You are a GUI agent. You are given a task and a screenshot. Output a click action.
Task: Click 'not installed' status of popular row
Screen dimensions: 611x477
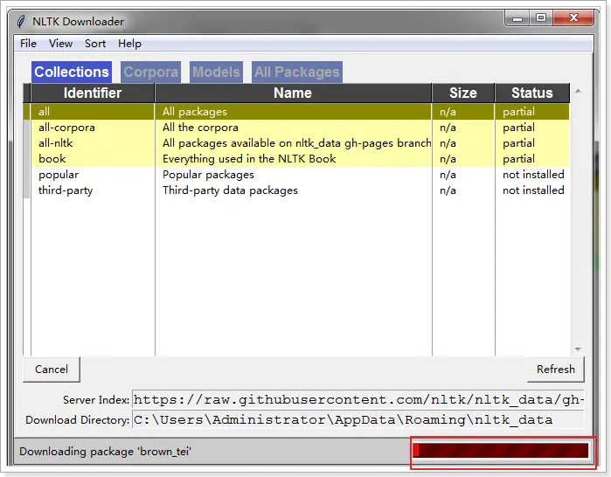(x=533, y=175)
